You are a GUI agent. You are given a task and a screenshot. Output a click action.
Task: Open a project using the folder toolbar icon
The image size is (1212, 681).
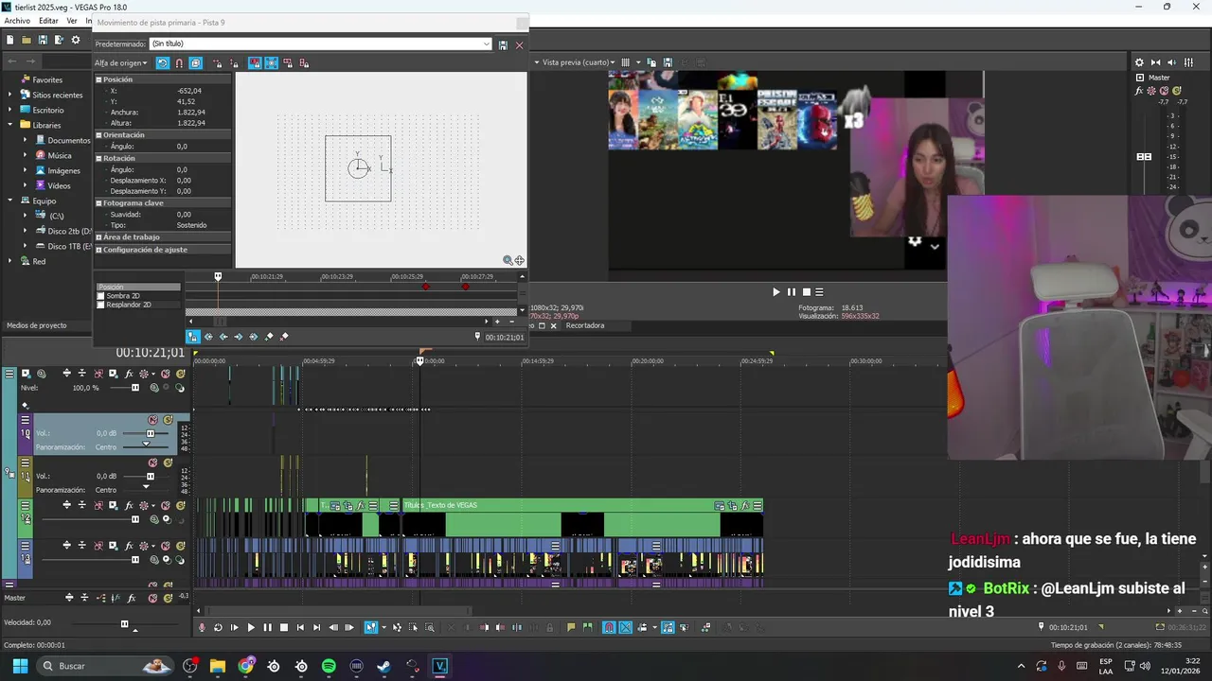27,40
